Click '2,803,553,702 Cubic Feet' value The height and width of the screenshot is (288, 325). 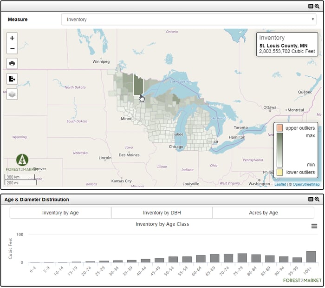[287, 51]
